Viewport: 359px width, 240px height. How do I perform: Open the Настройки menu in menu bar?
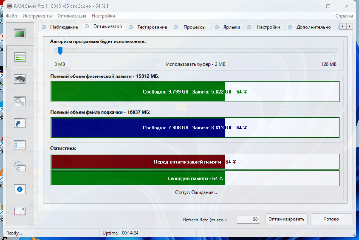click(x=103, y=16)
